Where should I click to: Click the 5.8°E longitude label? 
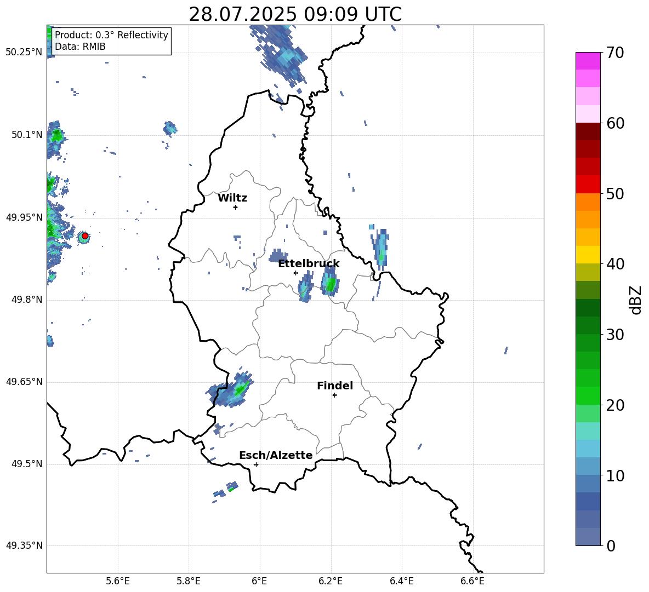click(189, 582)
